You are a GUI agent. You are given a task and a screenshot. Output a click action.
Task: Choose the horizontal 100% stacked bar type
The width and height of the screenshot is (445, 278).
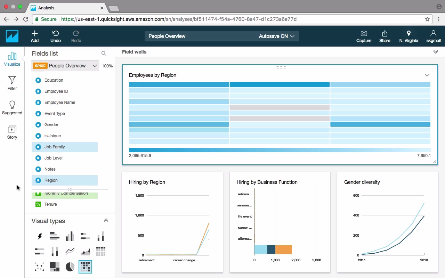click(x=40, y=251)
